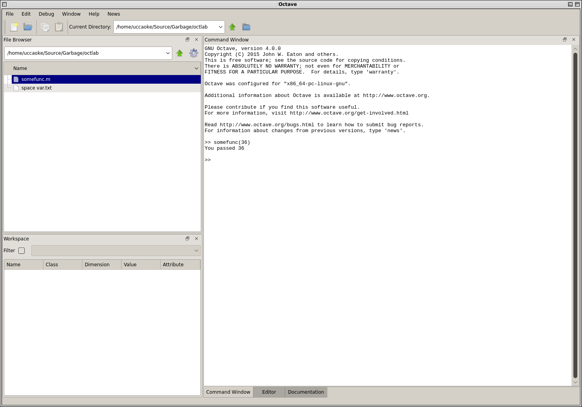Click the New Script toolbar icon

[14, 27]
